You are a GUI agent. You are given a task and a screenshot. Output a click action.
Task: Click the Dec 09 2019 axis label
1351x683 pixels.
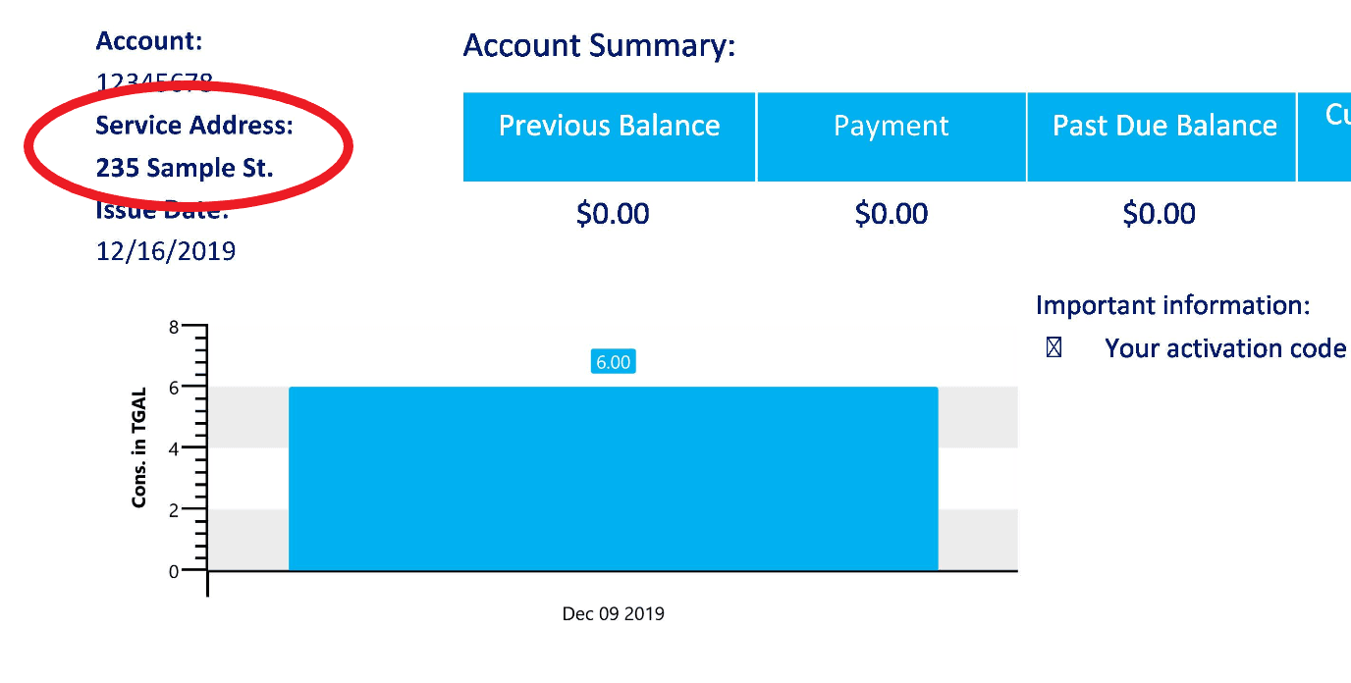(613, 614)
